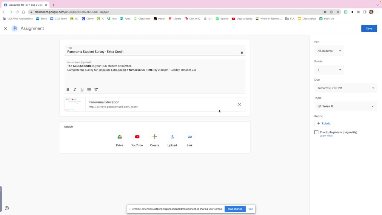Save the assignment
Image resolution: width=382 pixels, height=215 pixels.
(369, 28)
